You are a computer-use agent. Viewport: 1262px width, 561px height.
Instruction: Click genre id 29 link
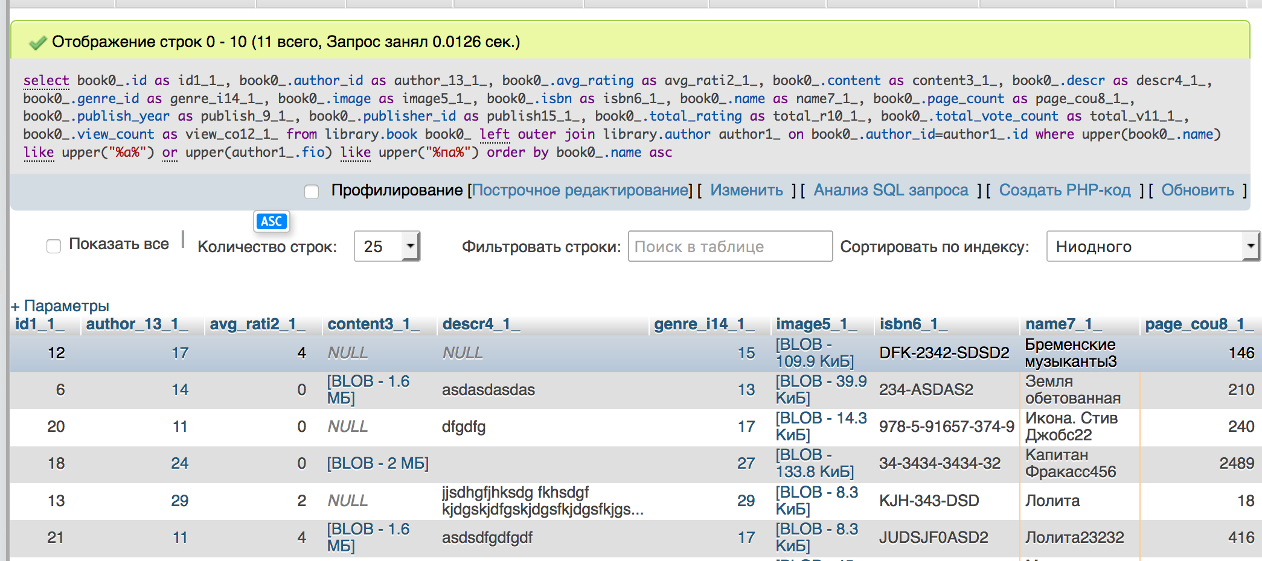[x=746, y=501]
